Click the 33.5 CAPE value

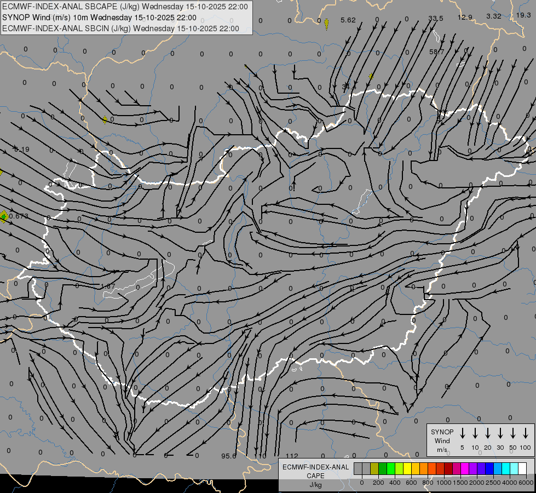436,19
